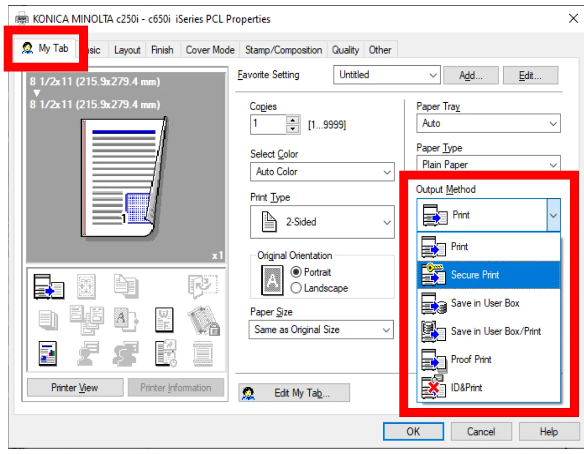Open the Paper Tray dropdown

488,123
